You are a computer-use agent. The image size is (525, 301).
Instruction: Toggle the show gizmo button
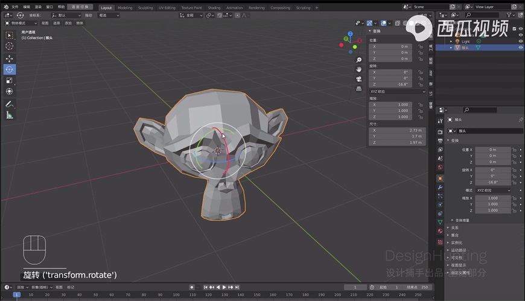369,23
